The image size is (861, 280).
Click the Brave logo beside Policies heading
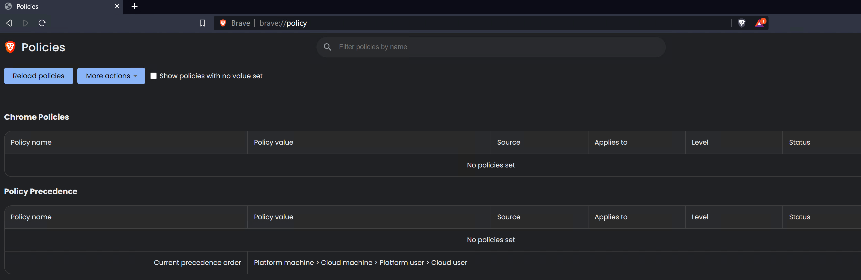coord(10,47)
